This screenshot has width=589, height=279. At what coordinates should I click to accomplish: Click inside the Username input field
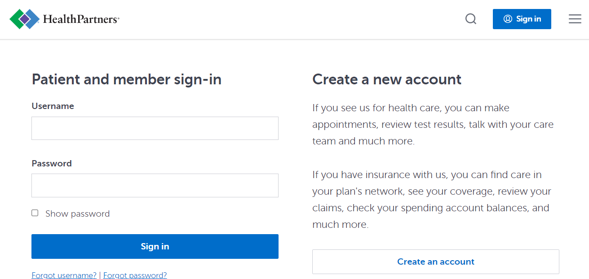tap(155, 128)
